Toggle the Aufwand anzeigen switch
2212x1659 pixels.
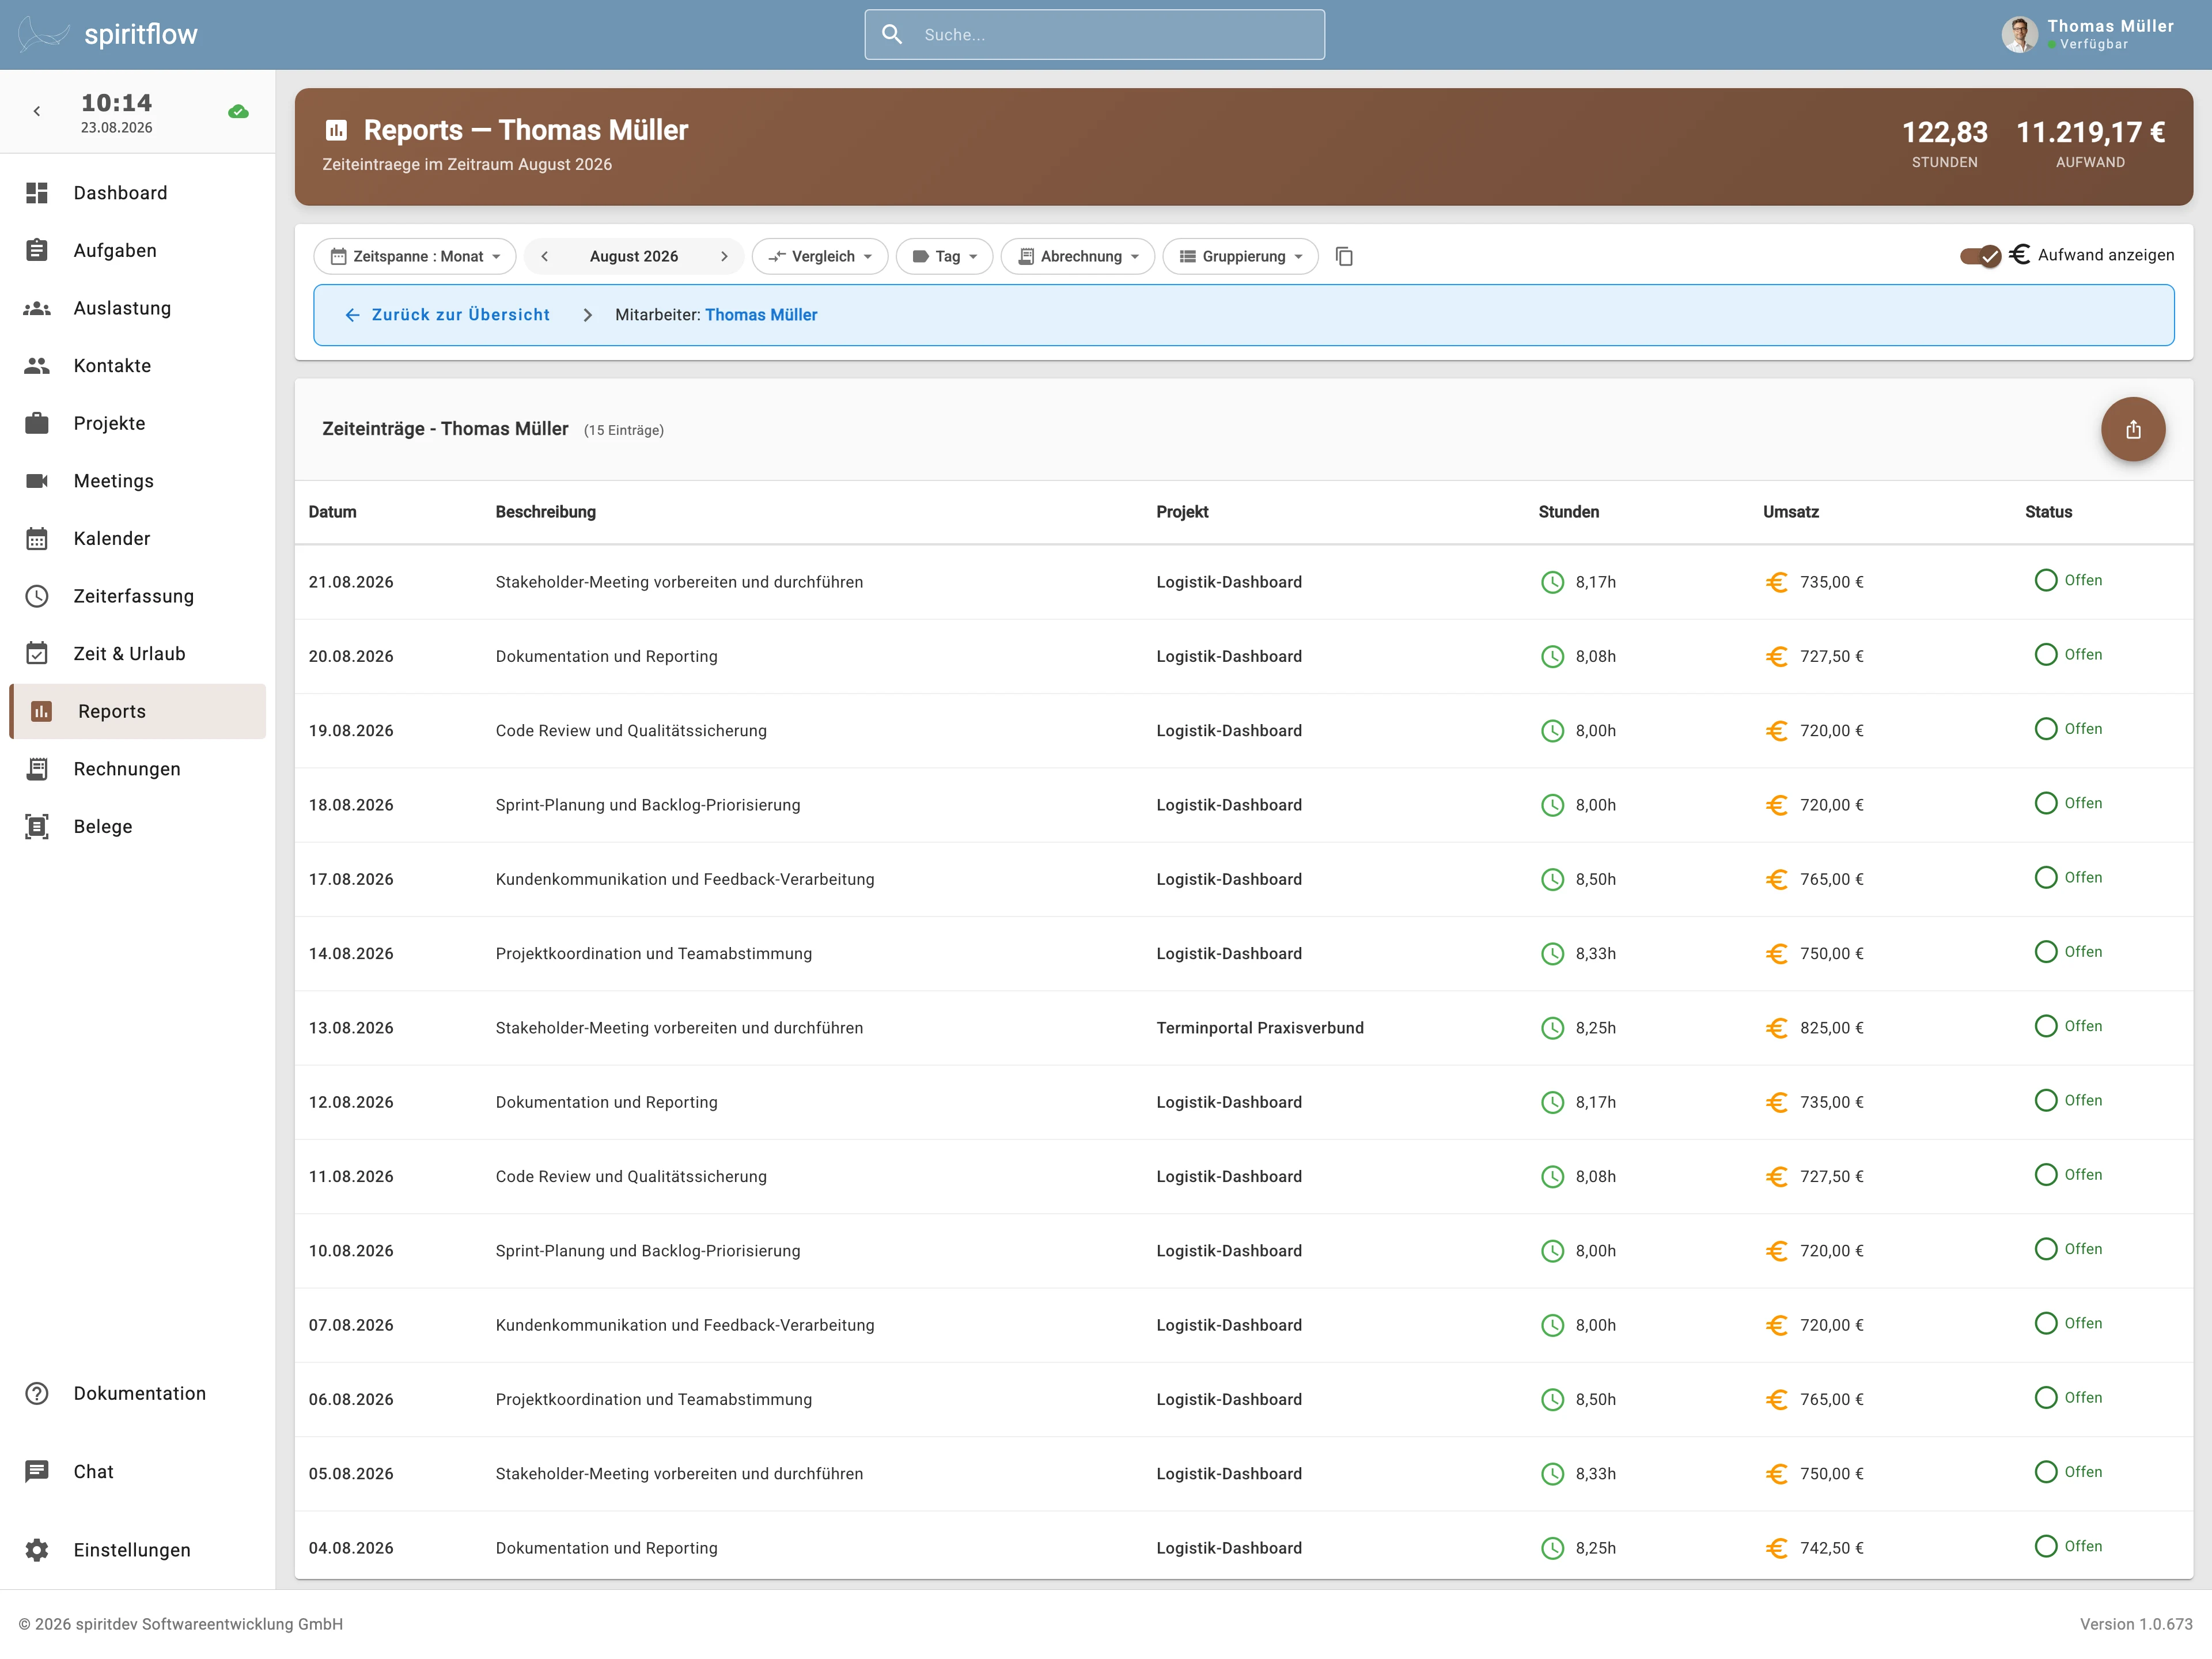[x=1980, y=256]
